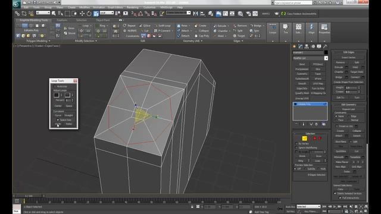Open the 3ds Max application button
This screenshot has height=214, width=381.
pos(17,4)
